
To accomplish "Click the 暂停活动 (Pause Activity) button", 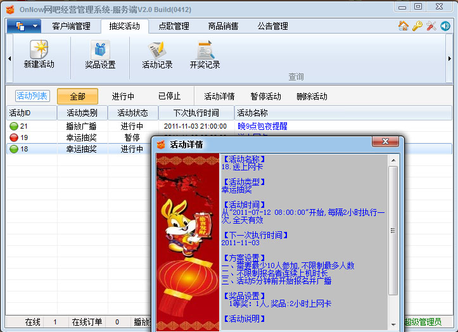I will coord(265,96).
